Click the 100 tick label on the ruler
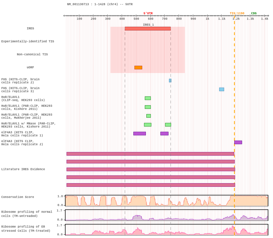 pos(79,19)
